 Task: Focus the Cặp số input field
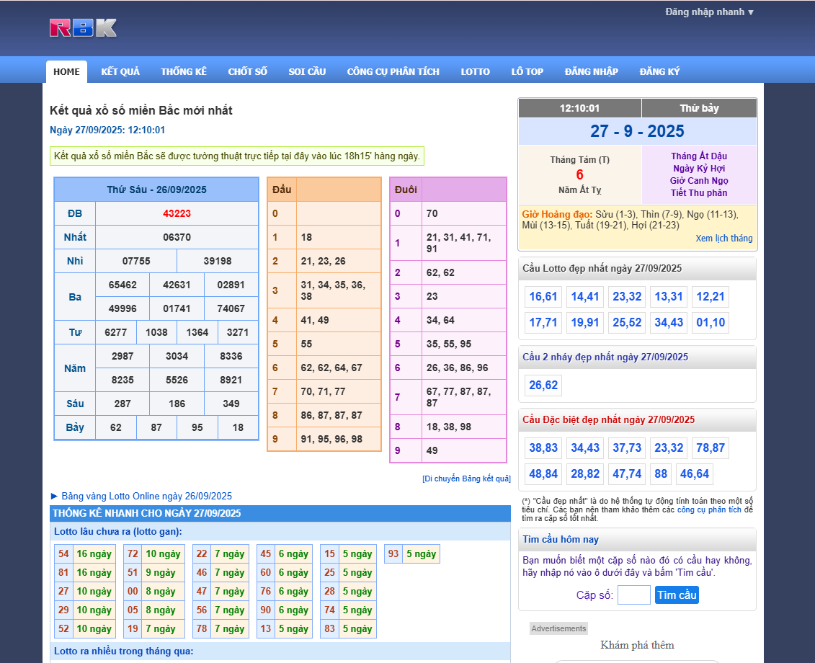633,595
